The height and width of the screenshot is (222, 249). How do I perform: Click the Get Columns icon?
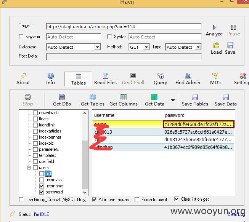[x=124, y=97]
